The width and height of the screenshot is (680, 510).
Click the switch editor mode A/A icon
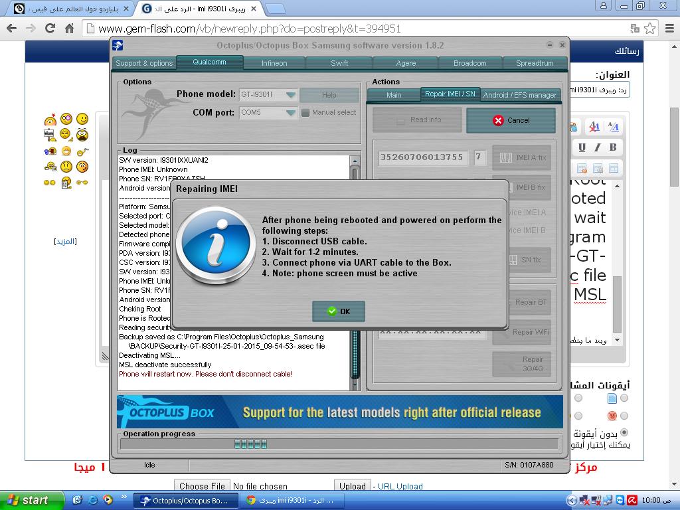(x=613, y=127)
